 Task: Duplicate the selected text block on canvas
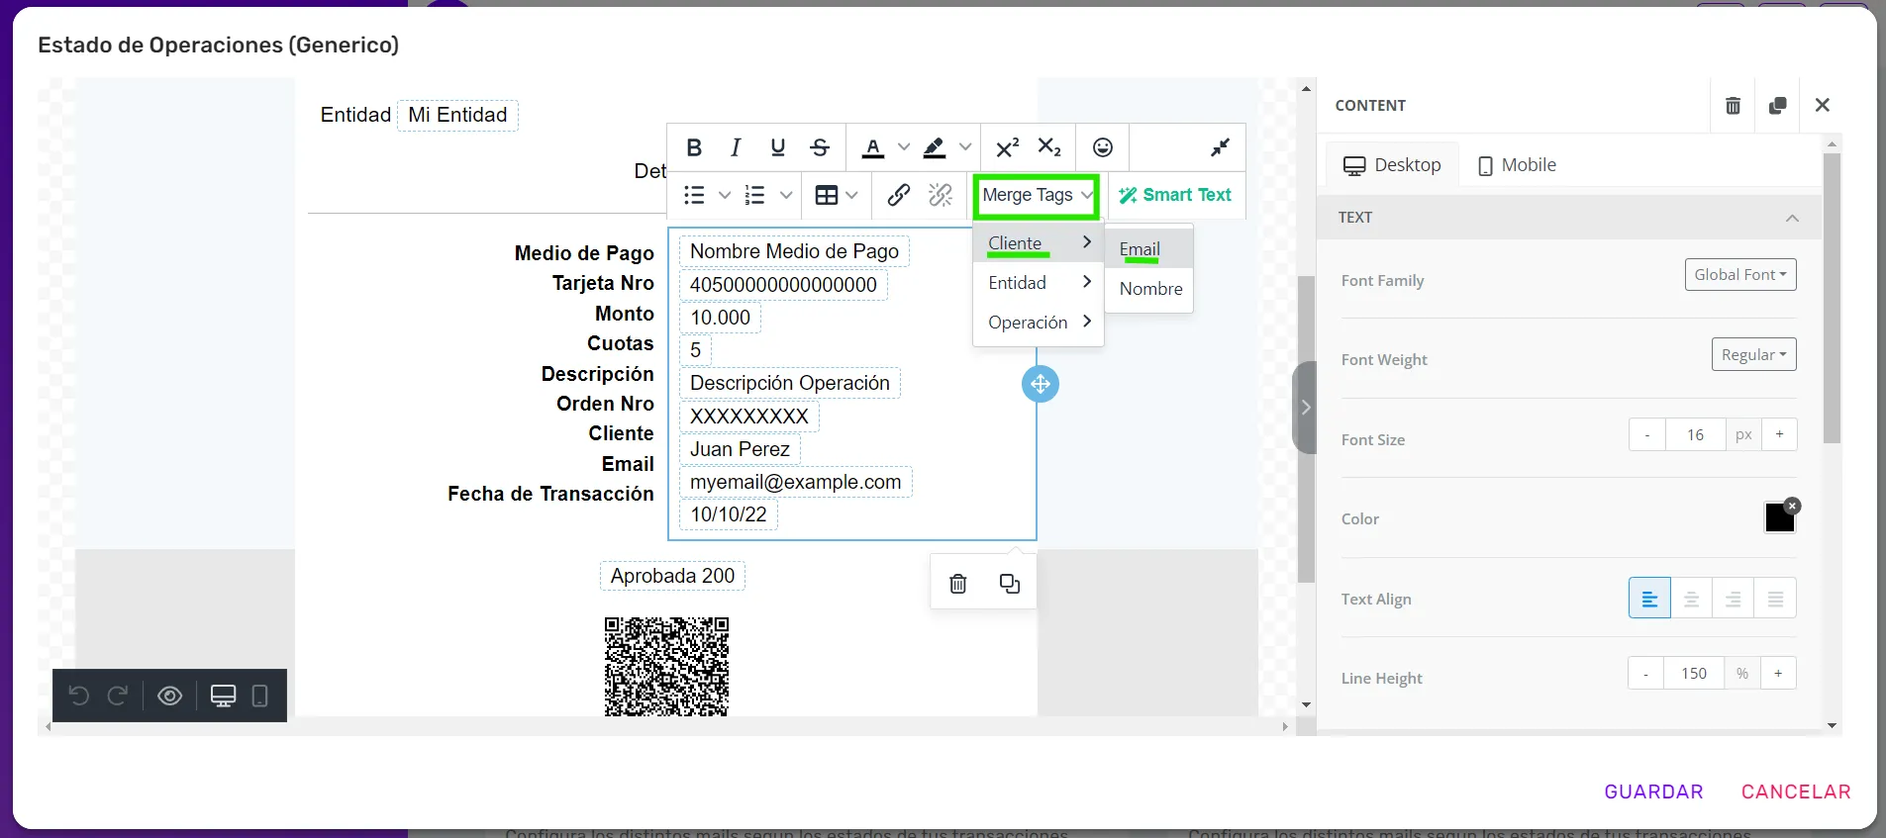pos(1009,584)
